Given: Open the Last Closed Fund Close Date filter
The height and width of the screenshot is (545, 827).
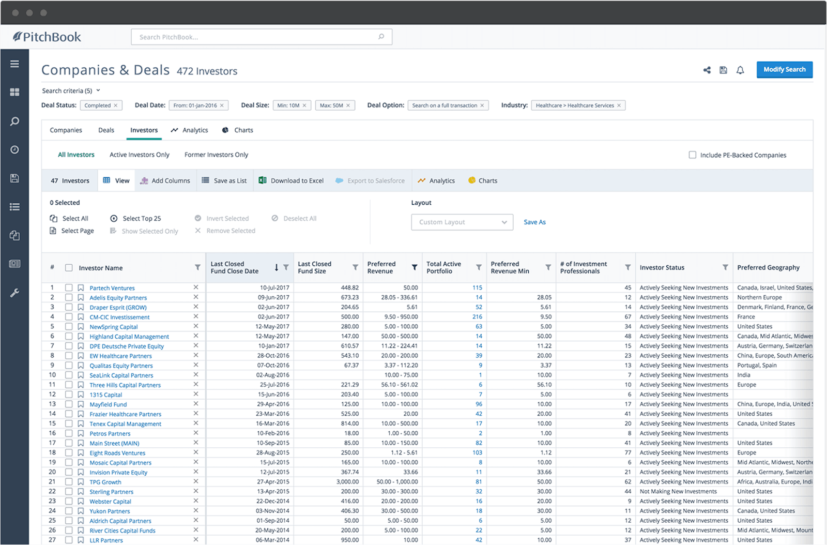Looking at the screenshot, I should pos(286,267).
